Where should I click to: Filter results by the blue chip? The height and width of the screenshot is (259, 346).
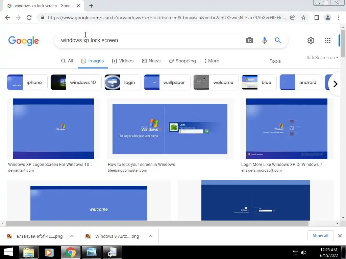pyautogui.click(x=259, y=82)
